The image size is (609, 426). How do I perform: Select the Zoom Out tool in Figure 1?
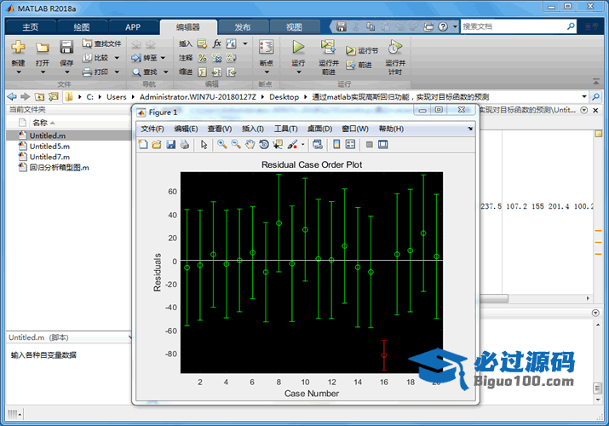236,145
